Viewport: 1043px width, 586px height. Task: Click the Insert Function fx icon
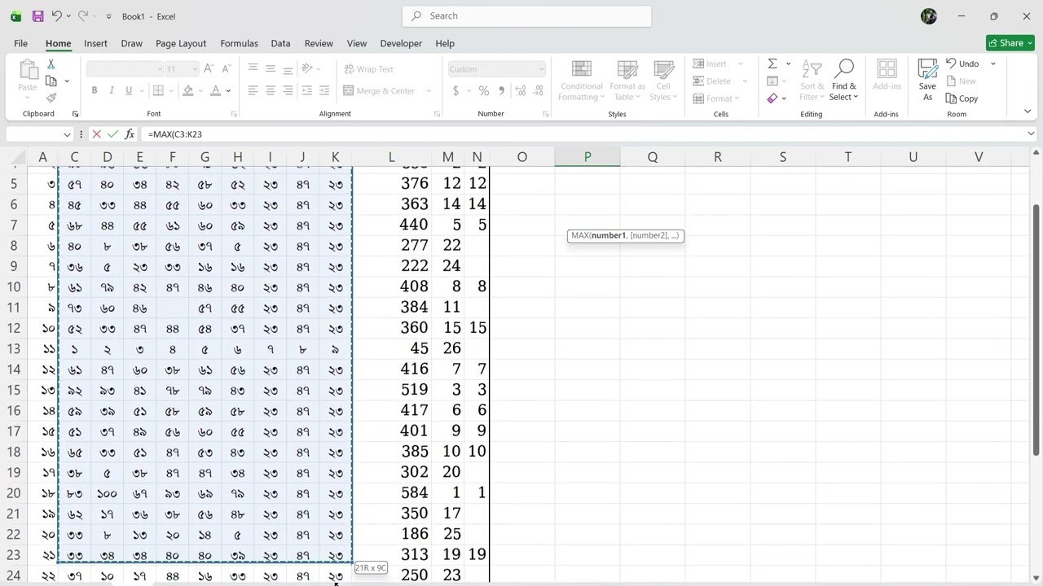(x=130, y=134)
